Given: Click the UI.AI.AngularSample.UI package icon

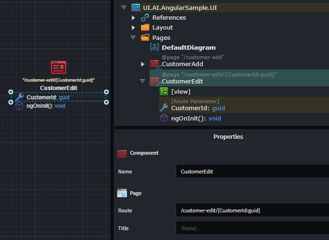Looking at the screenshot, I should tap(136, 7).
